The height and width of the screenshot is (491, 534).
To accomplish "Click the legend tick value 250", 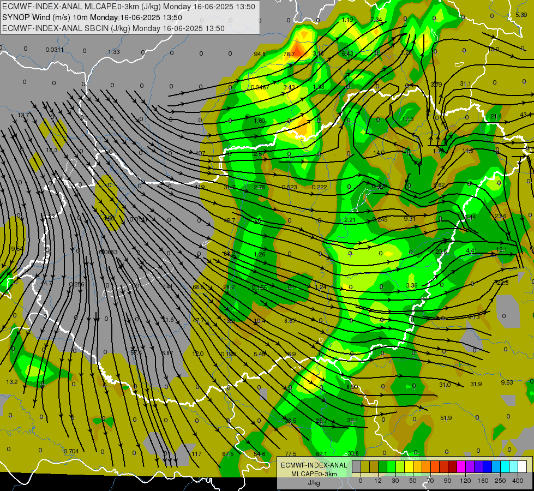I will [x=500, y=481].
